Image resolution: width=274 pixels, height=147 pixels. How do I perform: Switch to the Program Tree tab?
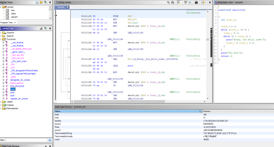[7, 23]
